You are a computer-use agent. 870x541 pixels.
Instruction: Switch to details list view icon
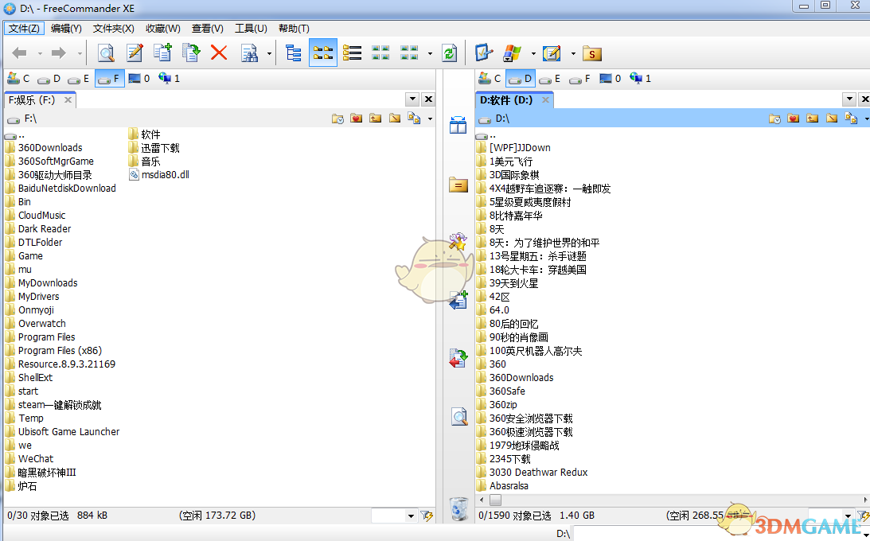pos(352,53)
